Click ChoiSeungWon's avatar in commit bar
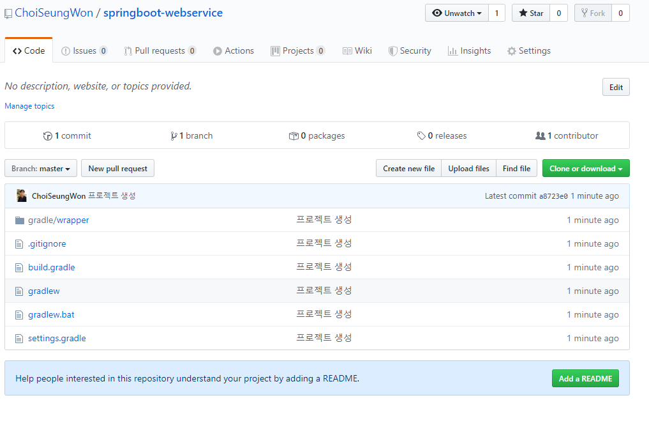Viewport: 649px width, 423px height. click(22, 196)
